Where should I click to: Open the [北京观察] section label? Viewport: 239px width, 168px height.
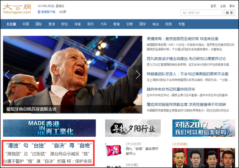click(x=180, y=144)
